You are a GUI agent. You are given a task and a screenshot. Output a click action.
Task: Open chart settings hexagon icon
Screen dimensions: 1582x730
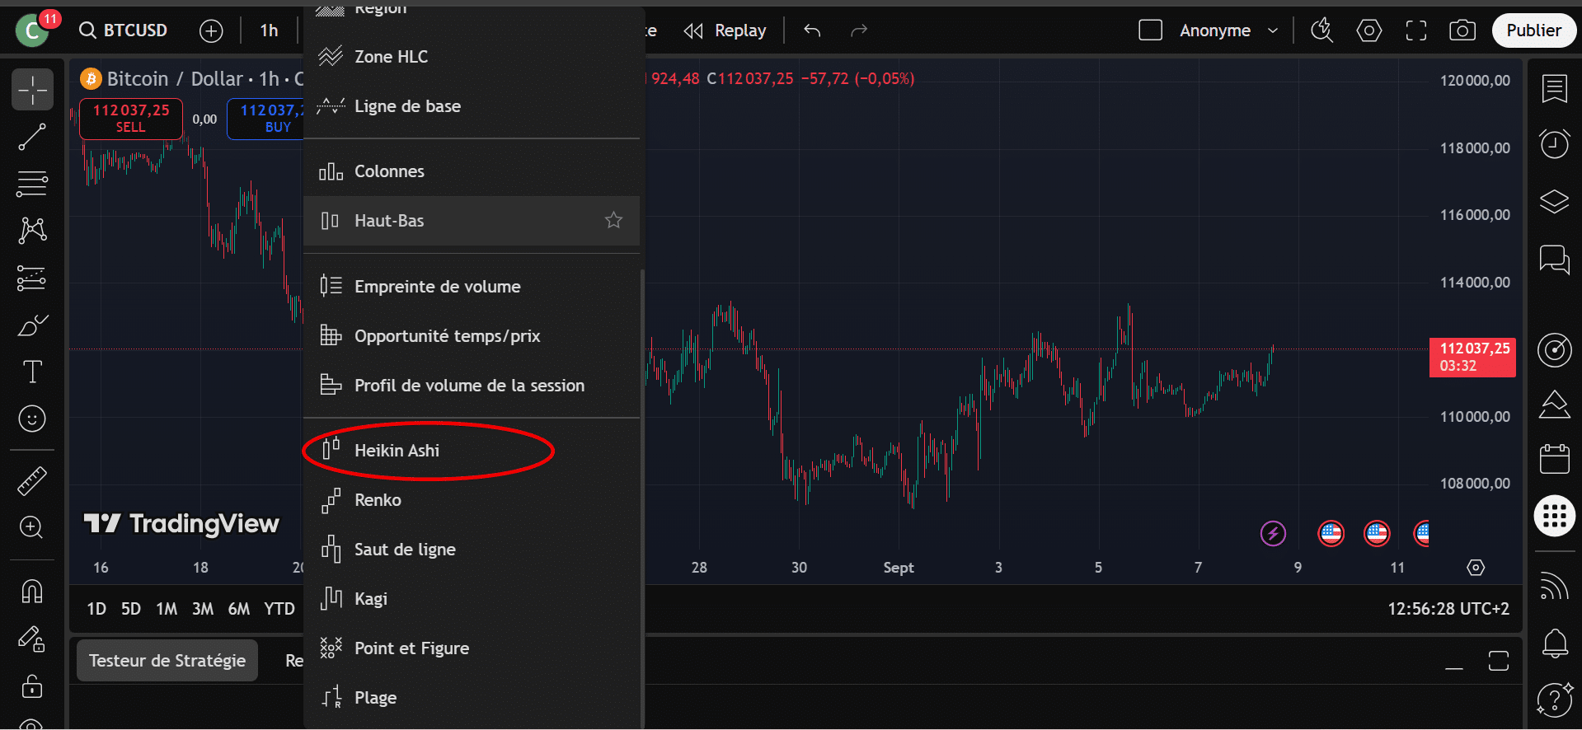click(1368, 31)
